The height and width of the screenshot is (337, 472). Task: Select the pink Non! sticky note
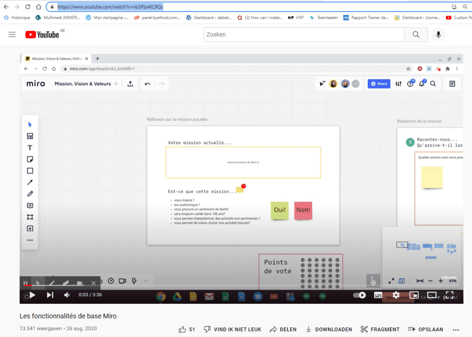coord(303,210)
